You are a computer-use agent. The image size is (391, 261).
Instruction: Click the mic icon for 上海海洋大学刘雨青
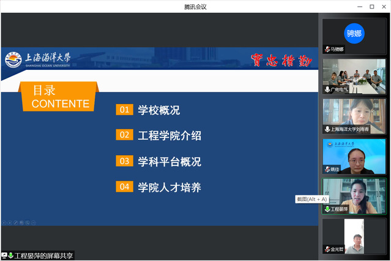pyautogui.click(x=327, y=129)
